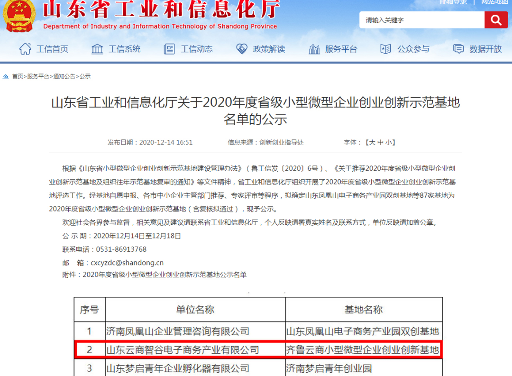Click the building icon beside 工信系统
Screen dimensions: 512x376
click(x=97, y=49)
